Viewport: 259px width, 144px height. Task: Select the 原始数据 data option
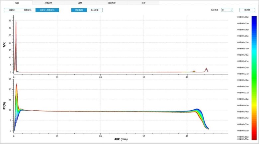[79, 10]
